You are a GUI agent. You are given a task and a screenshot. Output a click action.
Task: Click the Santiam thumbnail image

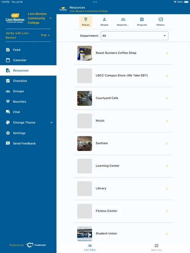[84, 143]
